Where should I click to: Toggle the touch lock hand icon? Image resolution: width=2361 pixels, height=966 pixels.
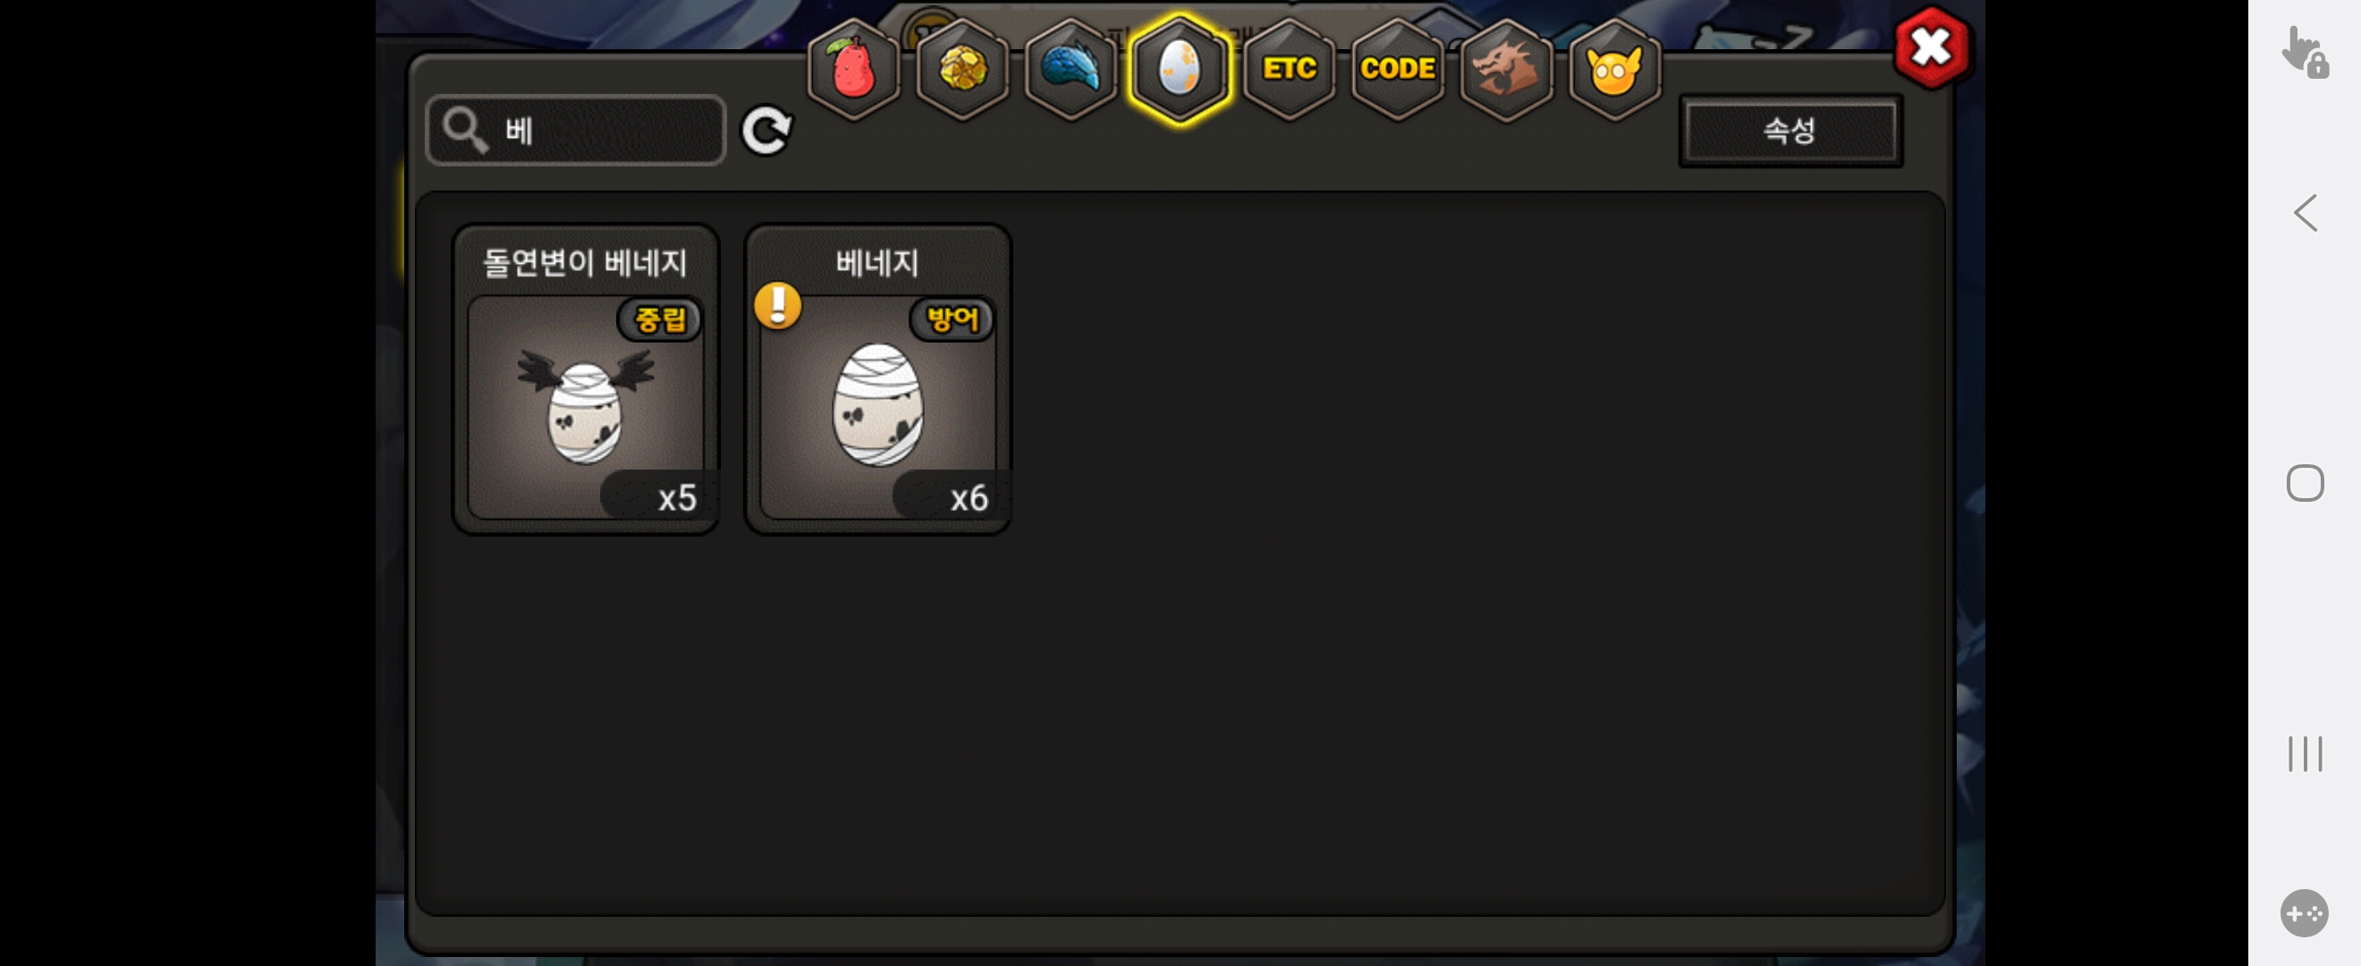(2304, 52)
